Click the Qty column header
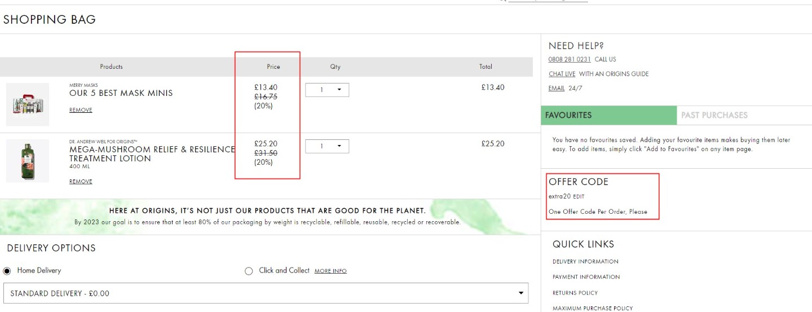Screen dimensions: 812x312 tap(336, 67)
